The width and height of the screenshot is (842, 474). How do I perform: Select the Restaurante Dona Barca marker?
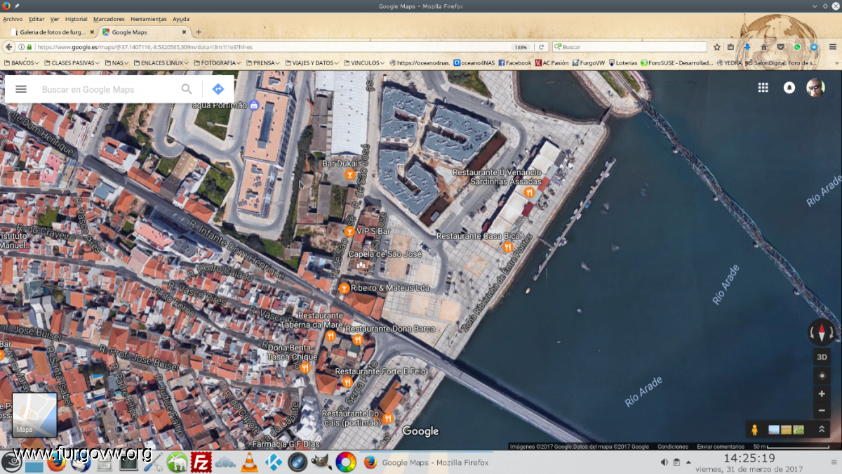pos(357,339)
